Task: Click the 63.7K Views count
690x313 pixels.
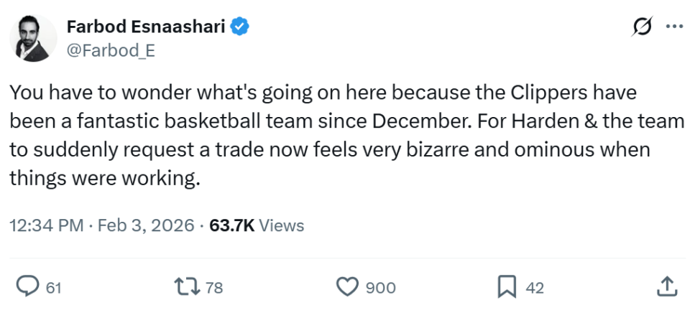Action: click(x=257, y=225)
